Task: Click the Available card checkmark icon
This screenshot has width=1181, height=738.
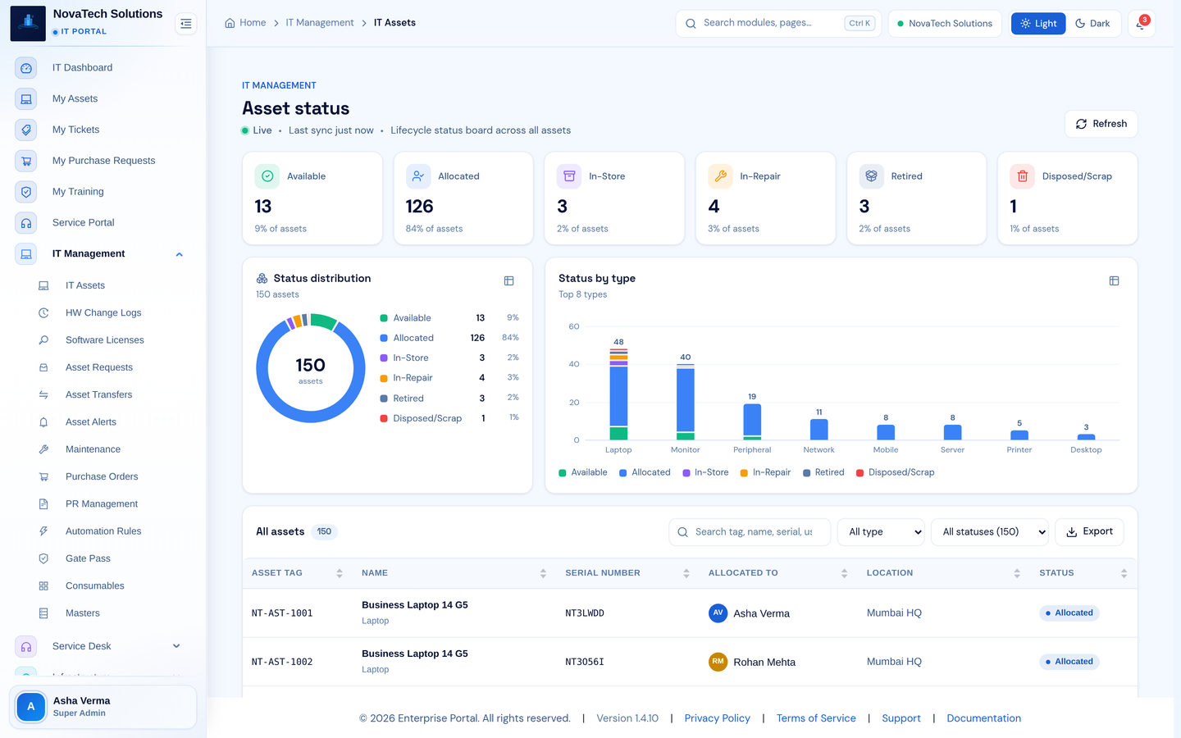Action: pos(267,175)
